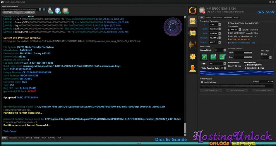Enable Slow Read/Write for bad UFS IC
276x146 pixels.
click(x=229, y=23)
